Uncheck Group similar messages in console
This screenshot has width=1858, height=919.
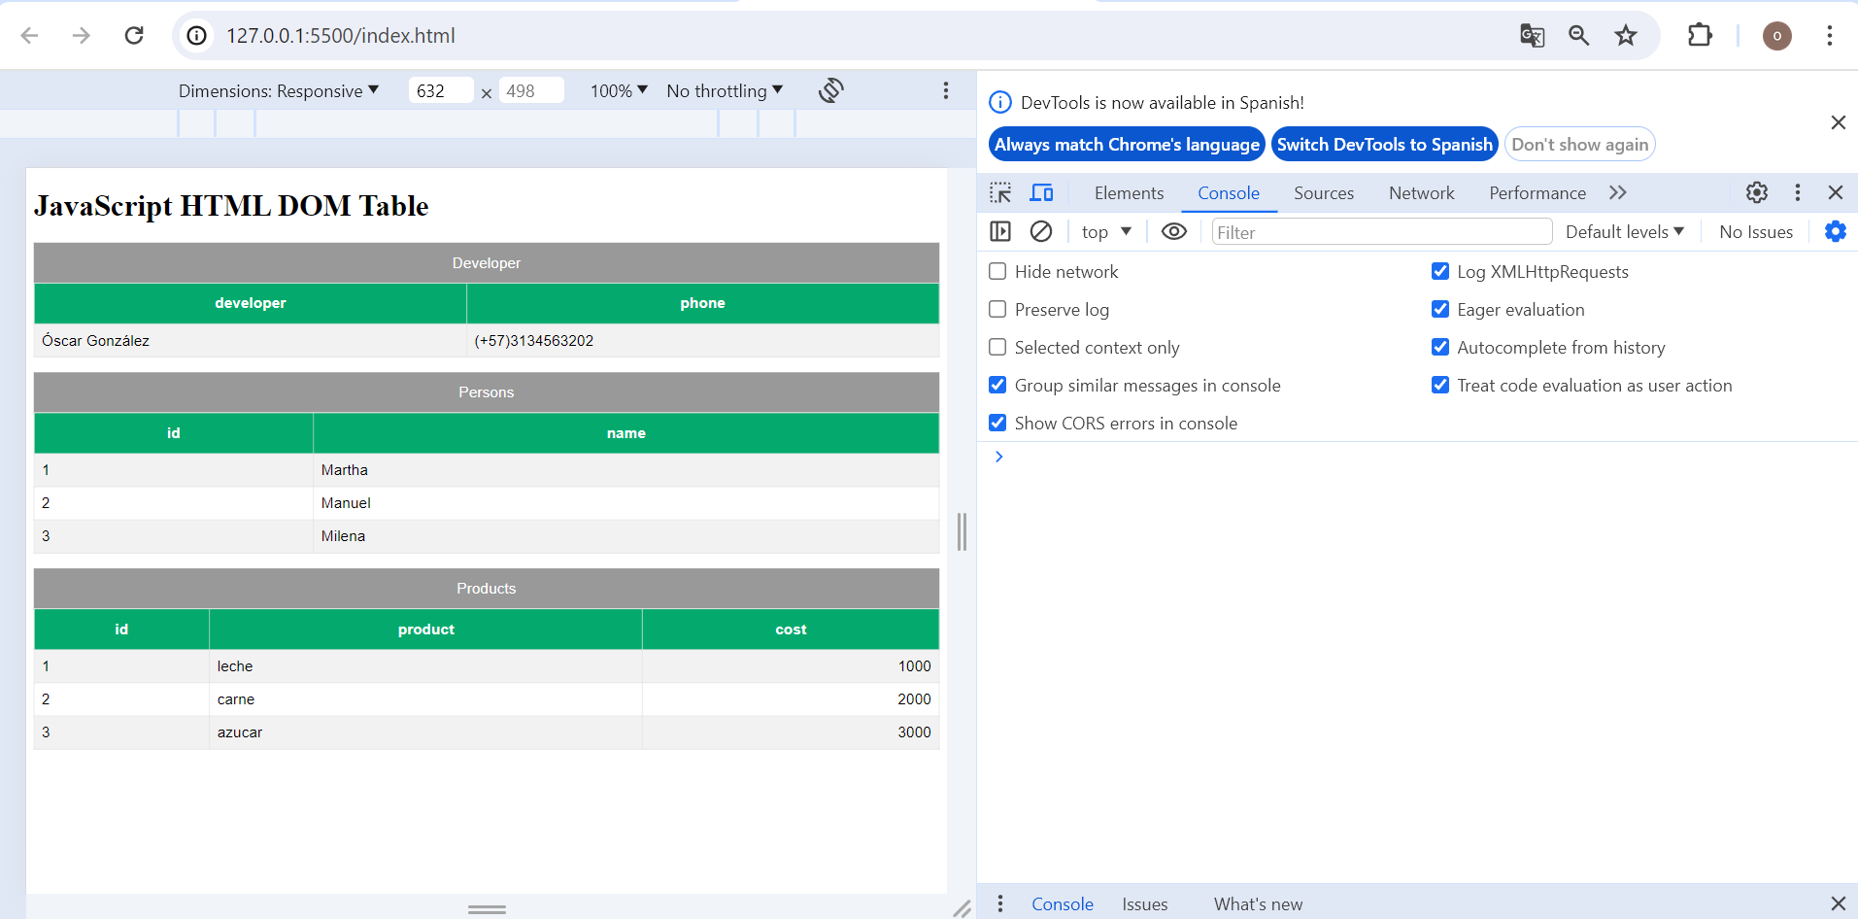tap(997, 385)
